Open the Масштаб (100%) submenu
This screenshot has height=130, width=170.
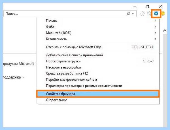tap(98, 33)
